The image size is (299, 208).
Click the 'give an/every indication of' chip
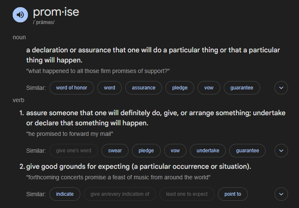[x=120, y=194]
